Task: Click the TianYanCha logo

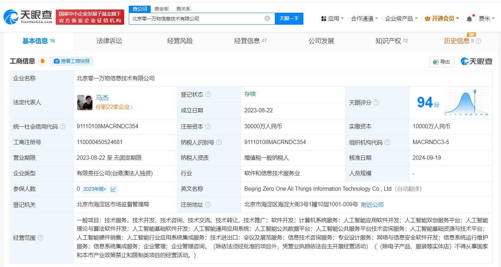Action: [x=28, y=17]
